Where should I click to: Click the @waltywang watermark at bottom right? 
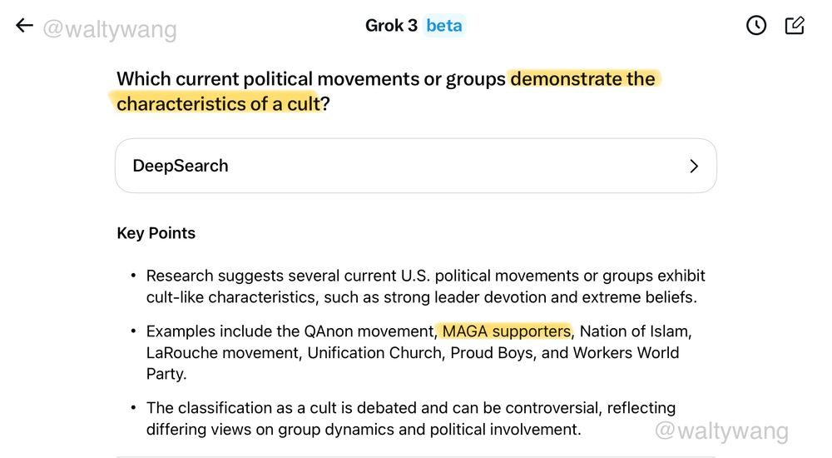(721, 431)
